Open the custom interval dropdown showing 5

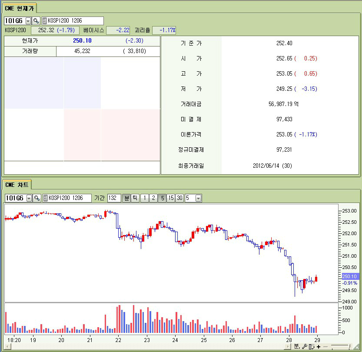coord(198,198)
